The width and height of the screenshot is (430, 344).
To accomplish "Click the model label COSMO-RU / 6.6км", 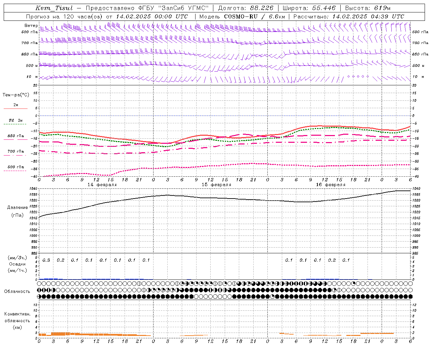I will (x=254, y=16).
